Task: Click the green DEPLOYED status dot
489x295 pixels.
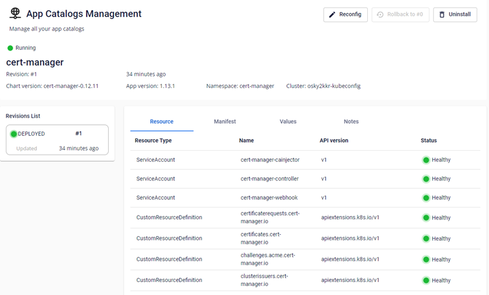Action: coord(14,134)
